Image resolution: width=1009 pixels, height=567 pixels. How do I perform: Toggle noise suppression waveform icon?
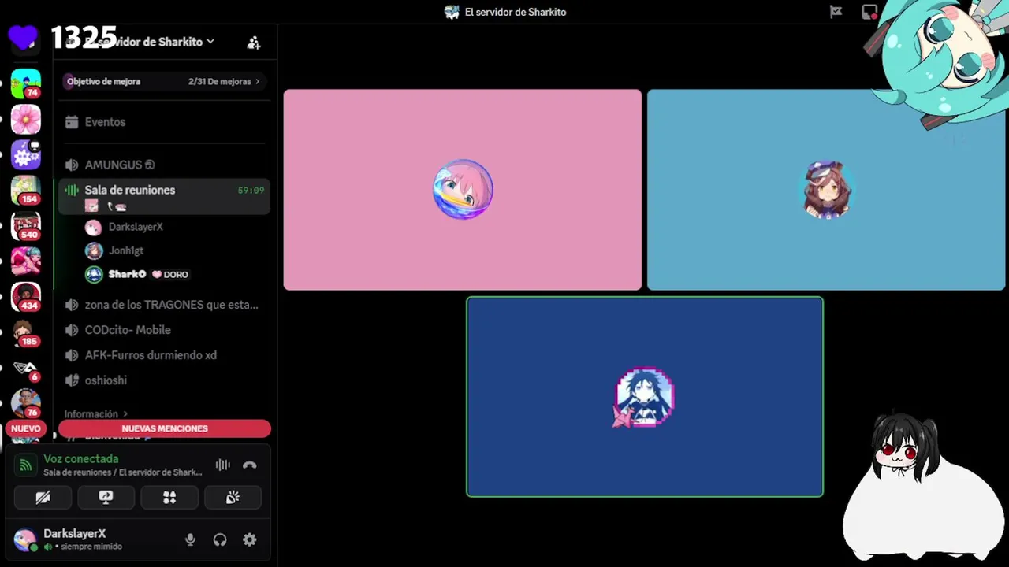pyautogui.click(x=223, y=465)
